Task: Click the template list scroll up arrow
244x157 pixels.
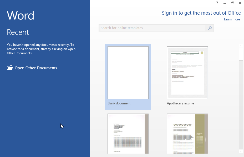Action: (241, 46)
